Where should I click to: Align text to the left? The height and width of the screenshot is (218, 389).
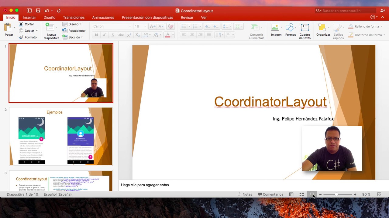tap(184, 35)
